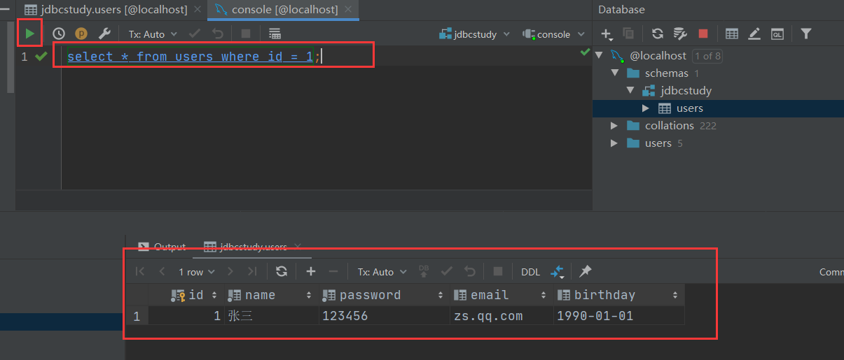Sort by the birthday column header

618,295
